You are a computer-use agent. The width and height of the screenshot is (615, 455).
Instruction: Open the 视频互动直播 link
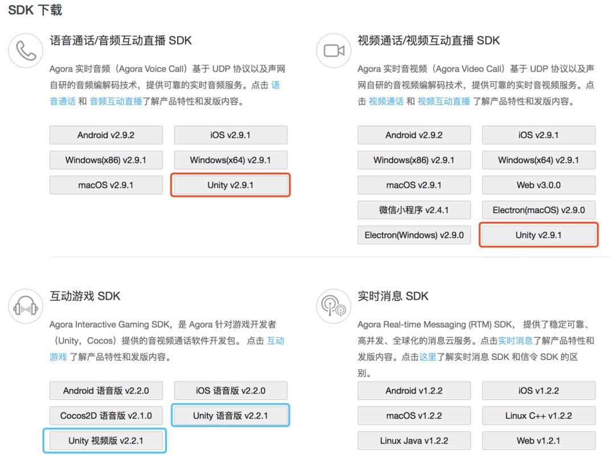click(444, 101)
